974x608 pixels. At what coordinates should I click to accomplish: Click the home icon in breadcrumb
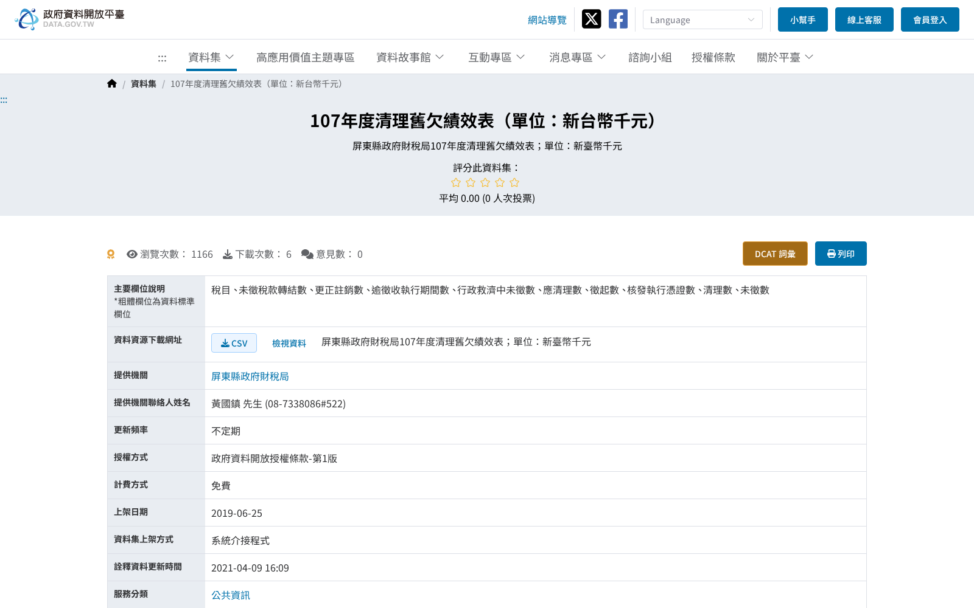(x=111, y=84)
